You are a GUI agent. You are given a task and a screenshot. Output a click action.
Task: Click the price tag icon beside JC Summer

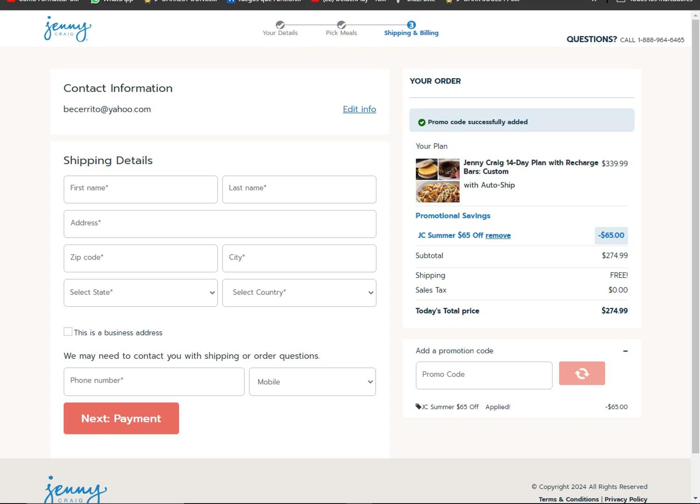pyautogui.click(x=418, y=406)
